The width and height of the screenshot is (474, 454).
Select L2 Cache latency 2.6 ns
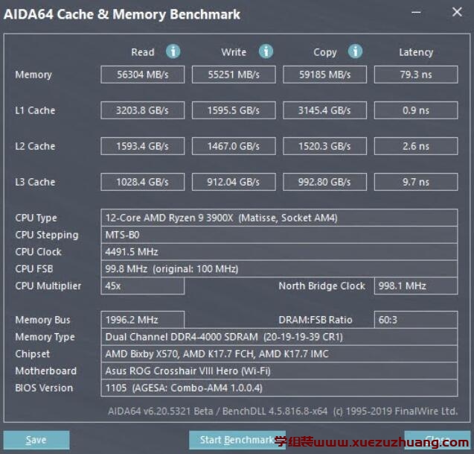coord(416,146)
